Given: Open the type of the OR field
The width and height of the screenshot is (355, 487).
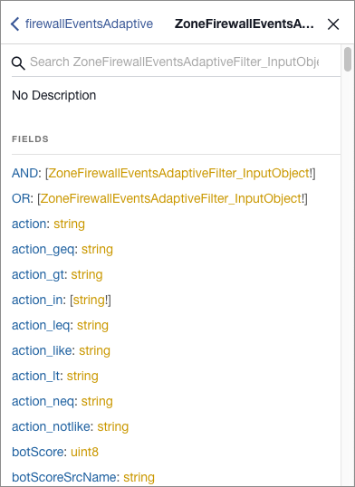Looking at the screenshot, I should coord(171,199).
